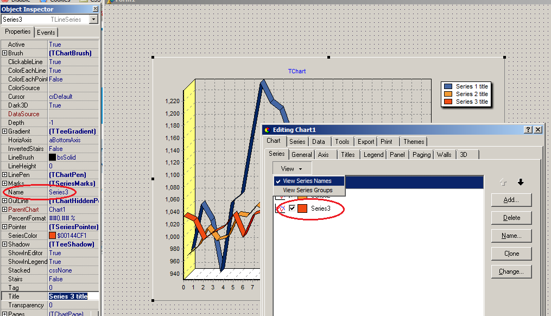Expand the Gradient property node
551x316 pixels.
tap(4, 131)
